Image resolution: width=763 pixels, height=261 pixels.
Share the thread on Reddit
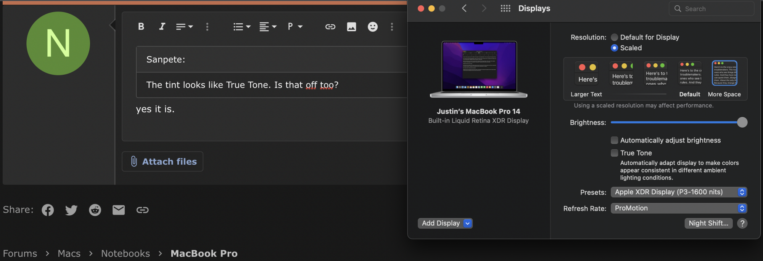point(95,210)
